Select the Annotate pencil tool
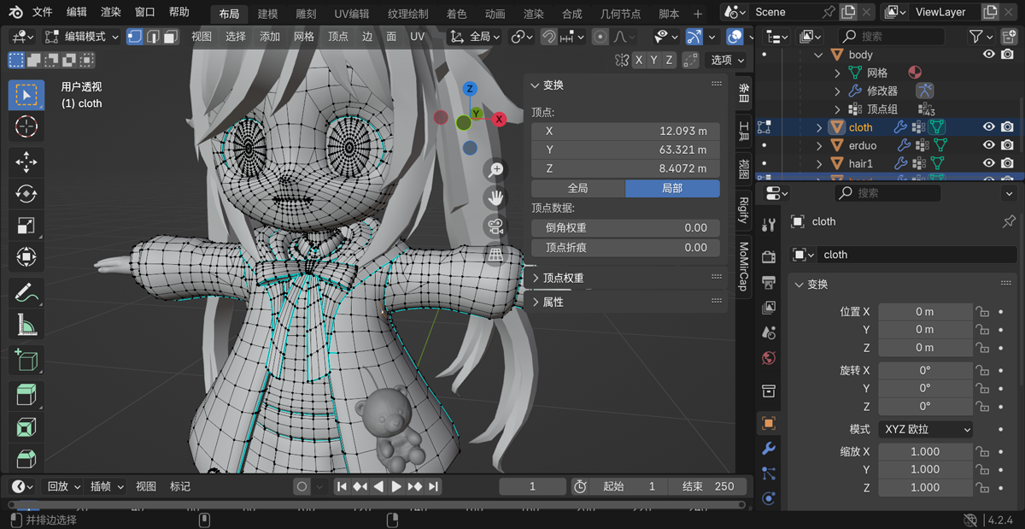The height and width of the screenshot is (529, 1025). (x=26, y=292)
